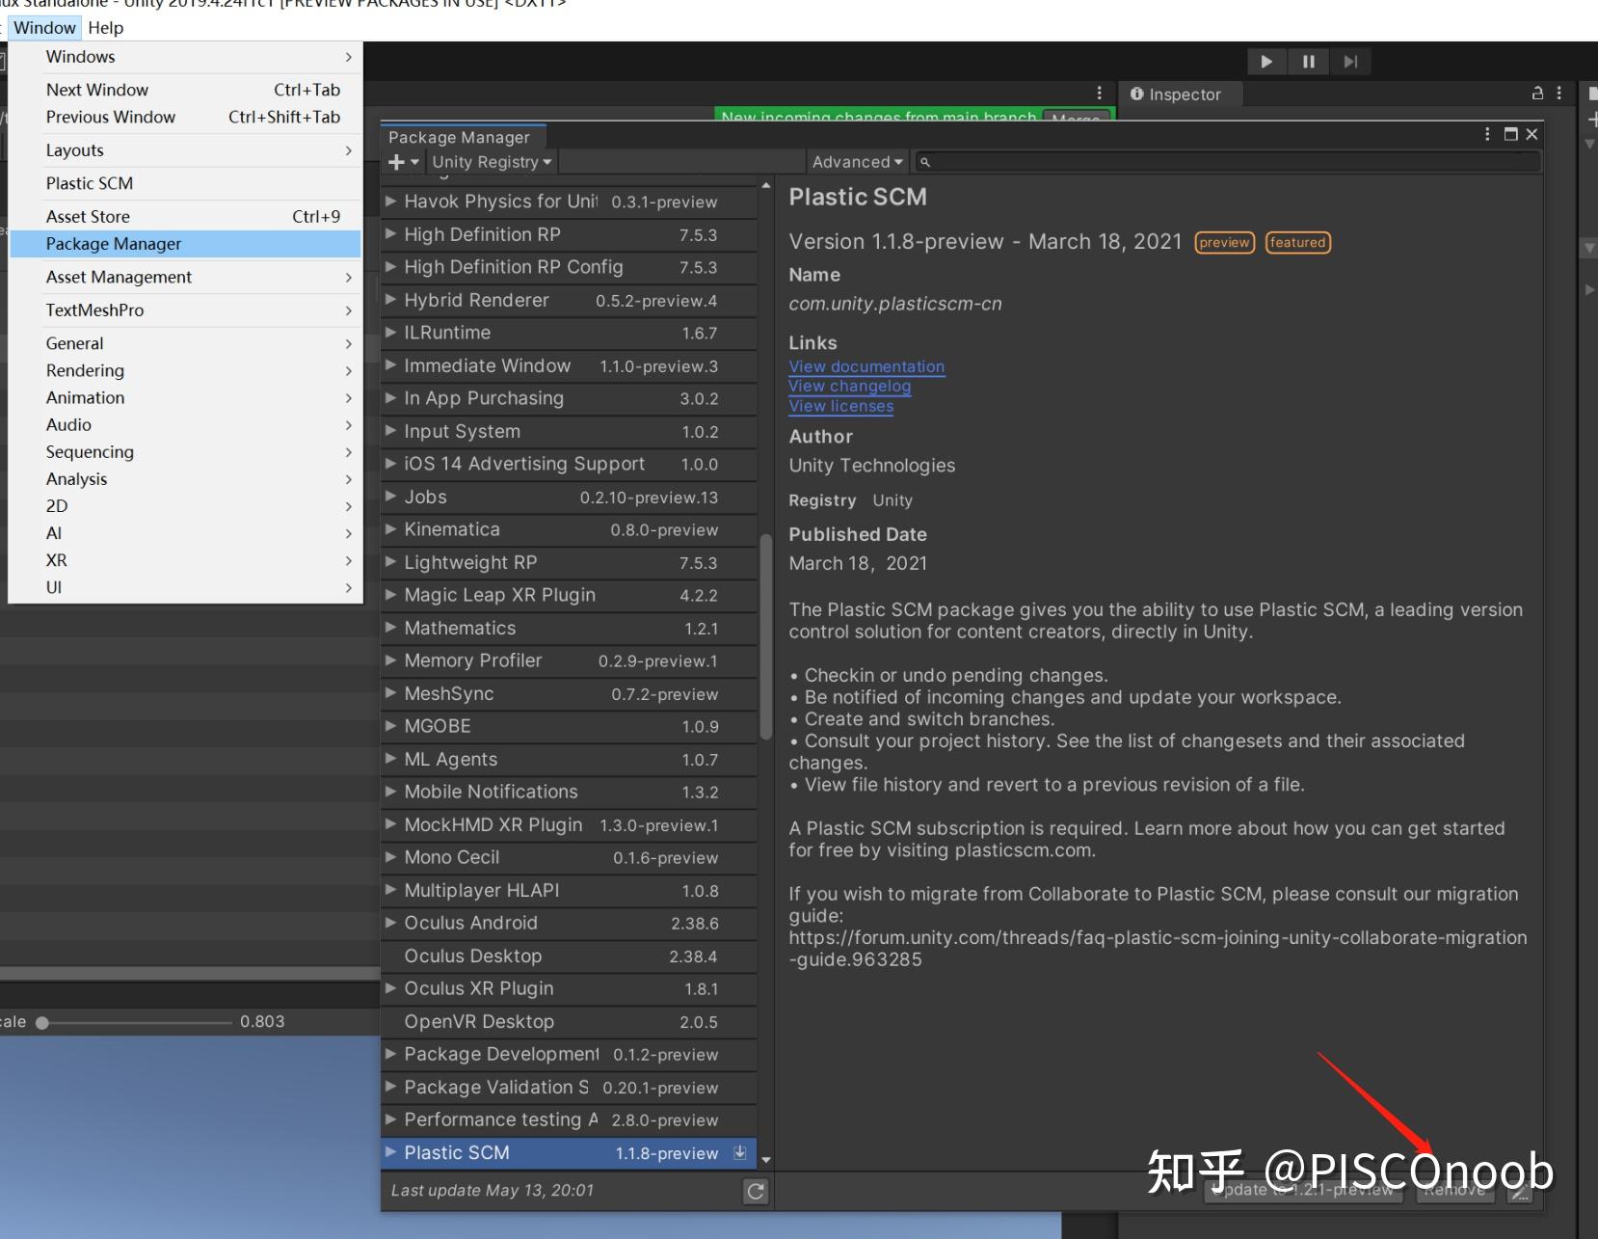Image resolution: width=1598 pixels, height=1239 pixels.
Task: Click the Step Forward button
Action: (1350, 61)
